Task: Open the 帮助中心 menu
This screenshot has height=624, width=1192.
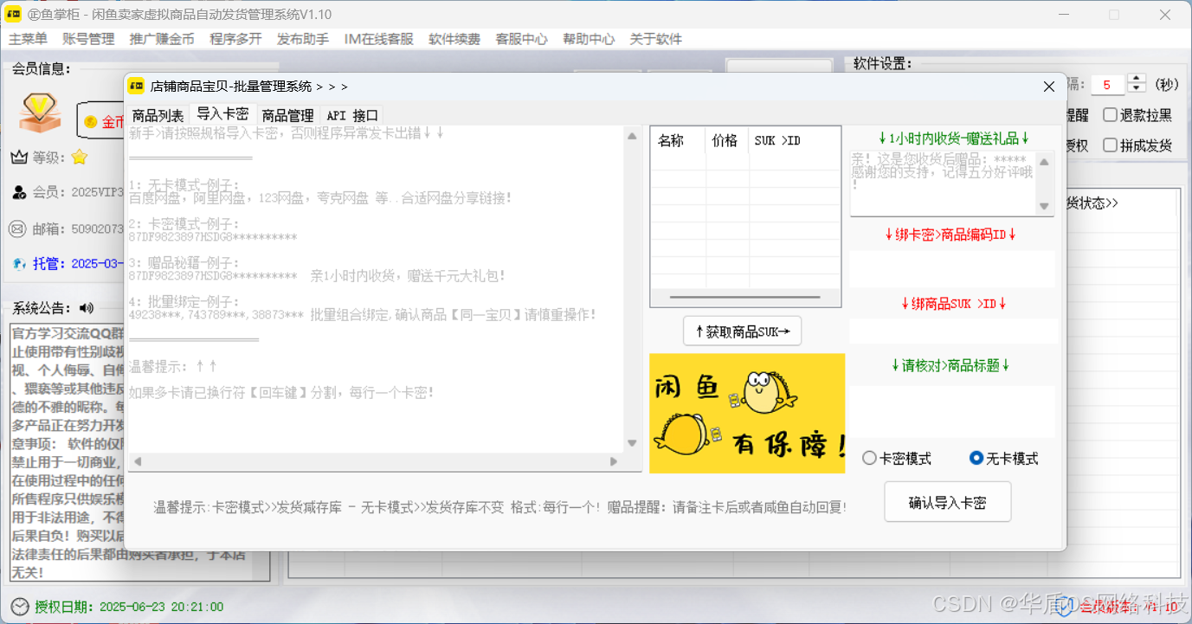Action: [589, 39]
